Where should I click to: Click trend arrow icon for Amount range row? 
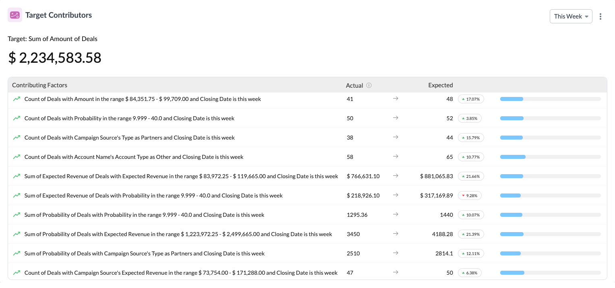pyautogui.click(x=17, y=99)
